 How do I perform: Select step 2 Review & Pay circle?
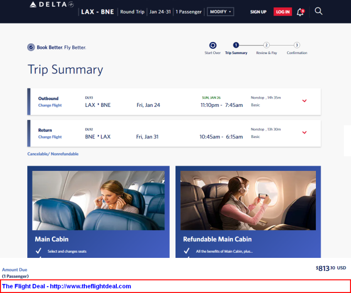266,45
